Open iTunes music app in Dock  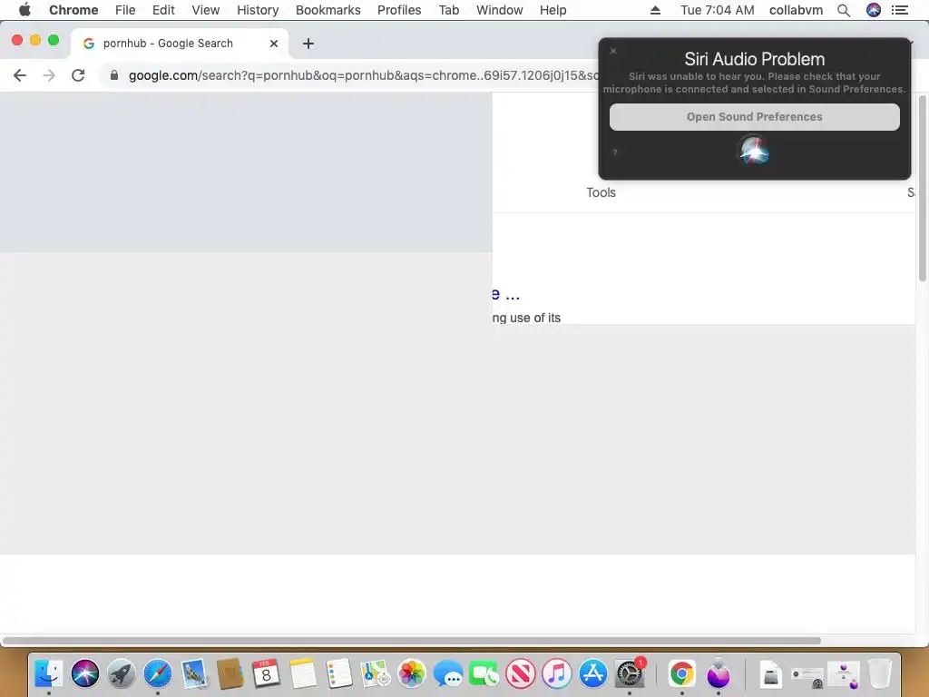556,673
